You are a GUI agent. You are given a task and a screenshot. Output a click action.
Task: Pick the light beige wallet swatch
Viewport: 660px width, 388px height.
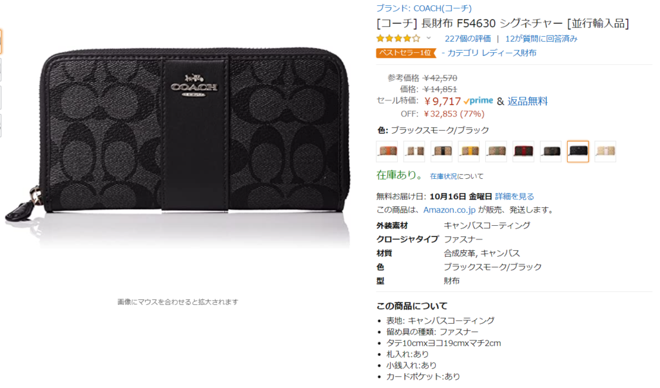pyautogui.click(x=605, y=151)
